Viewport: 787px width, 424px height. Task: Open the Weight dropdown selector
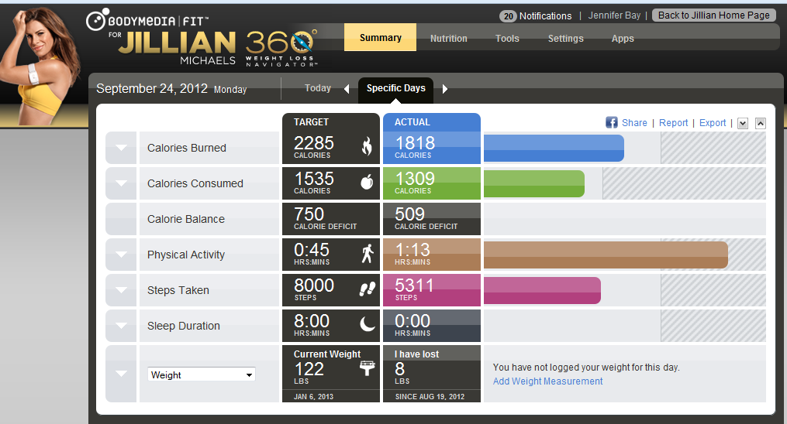coord(202,374)
